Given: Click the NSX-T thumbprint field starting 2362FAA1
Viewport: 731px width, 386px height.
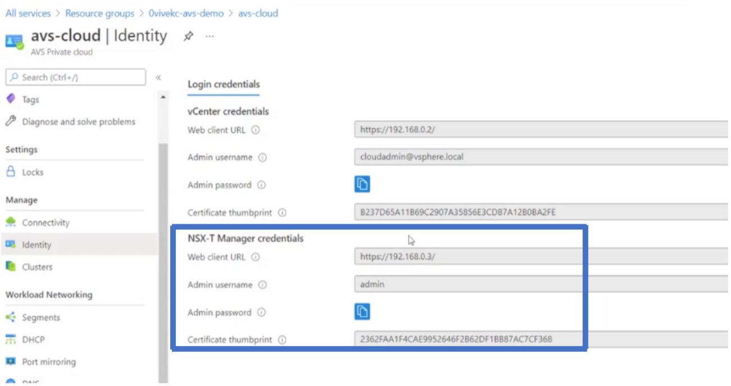Looking at the screenshot, I should pos(542,339).
